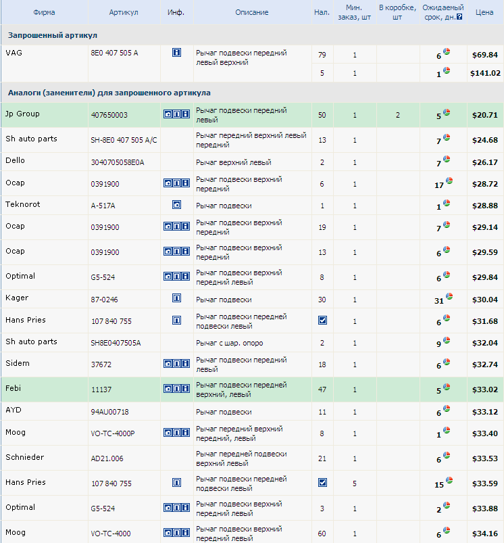
Task: Select price $34.16 for Moog VO-TC-4000
Action: [x=485, y=534]
